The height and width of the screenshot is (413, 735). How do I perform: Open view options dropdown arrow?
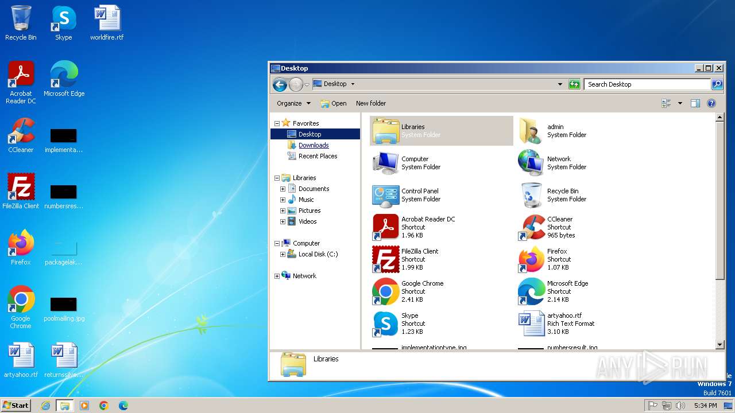pos(680,103)
